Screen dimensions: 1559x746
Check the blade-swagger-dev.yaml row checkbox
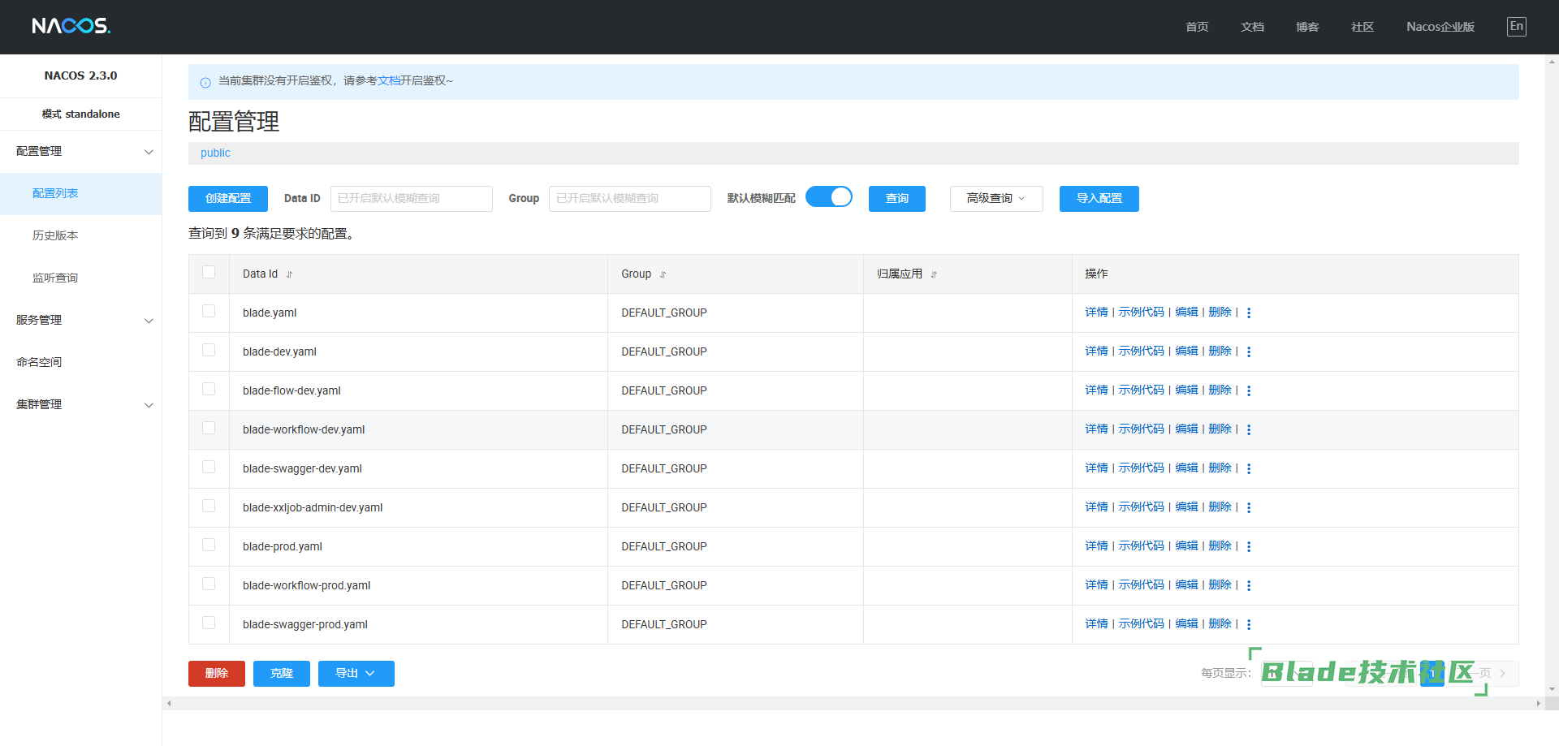click(209, 467)
